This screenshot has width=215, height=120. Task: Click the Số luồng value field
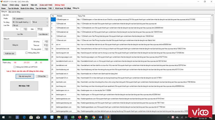pos(44,41)
